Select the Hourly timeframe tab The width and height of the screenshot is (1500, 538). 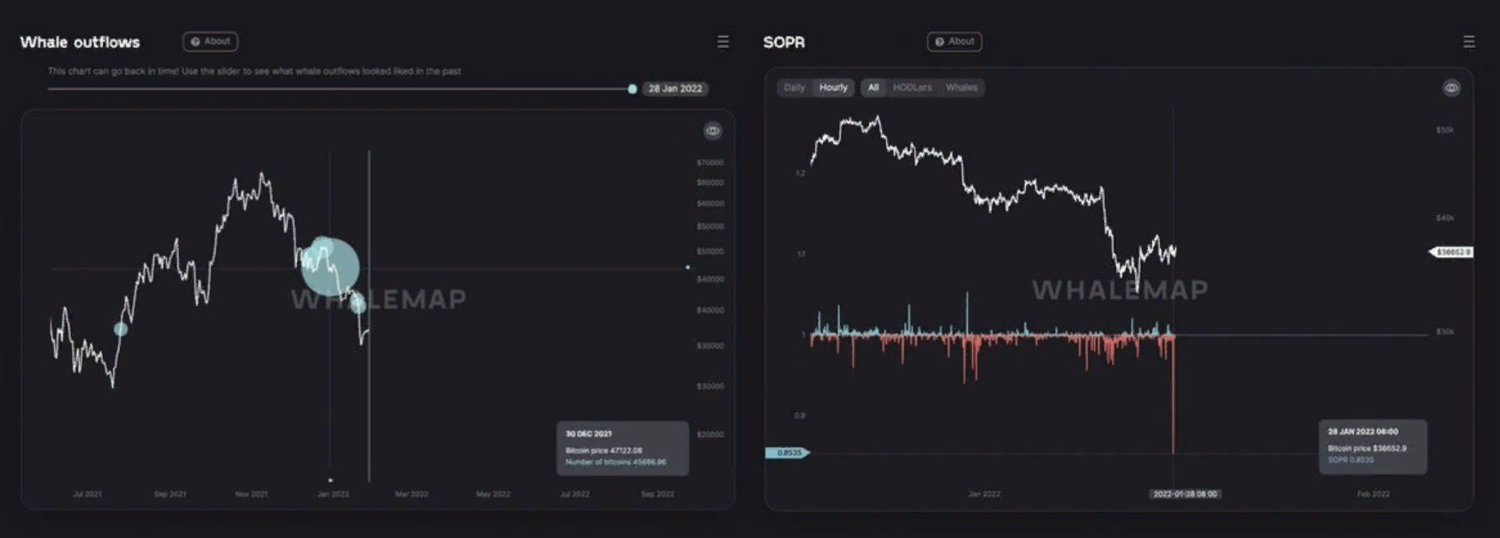[832, 87]
